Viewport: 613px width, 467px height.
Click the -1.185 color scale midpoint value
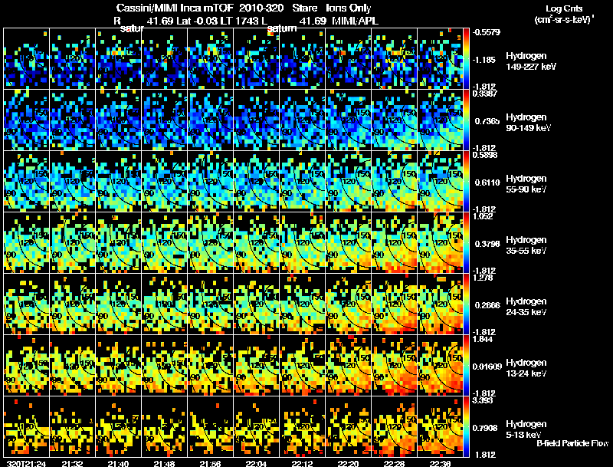(x=484, y=60)
